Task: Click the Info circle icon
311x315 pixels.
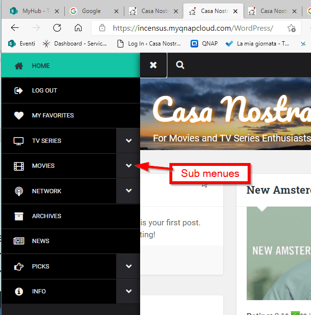Action: [19, 292]
